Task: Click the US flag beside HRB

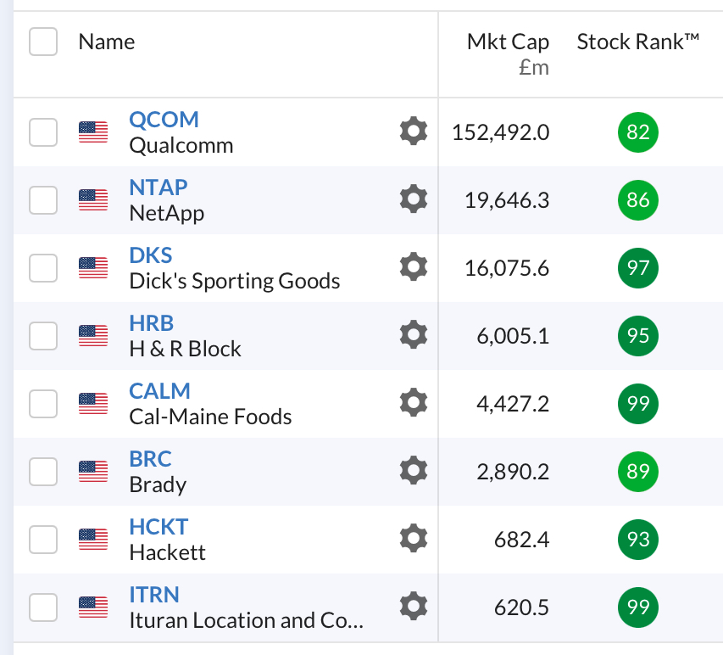Action: coord(93,336)
